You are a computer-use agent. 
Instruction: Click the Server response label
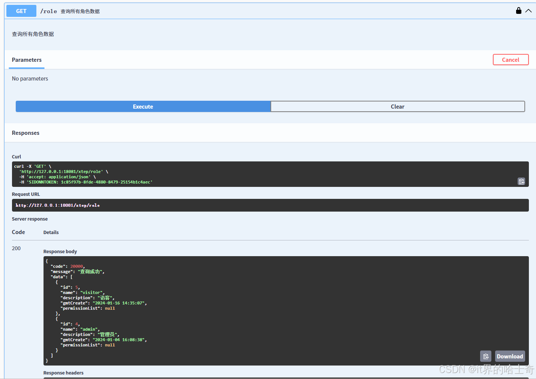click(30, 219)
